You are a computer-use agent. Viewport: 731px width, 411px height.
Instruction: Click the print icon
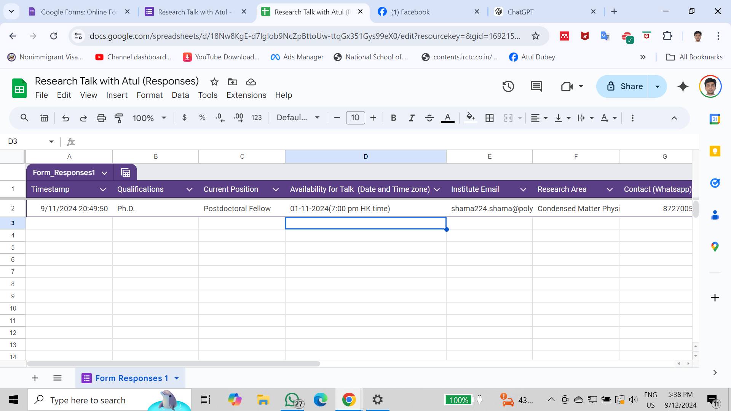tap(101, 118)
